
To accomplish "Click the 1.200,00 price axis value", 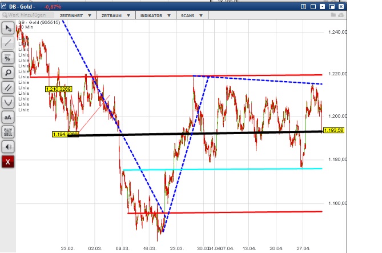I will [x=337, y=116].
